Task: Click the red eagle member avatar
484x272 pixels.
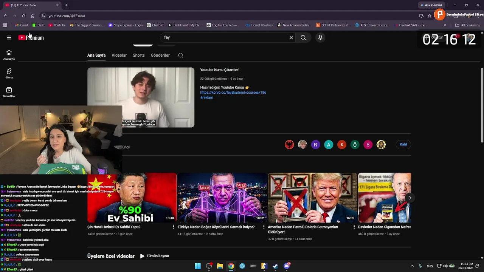Action: point(289,144)
